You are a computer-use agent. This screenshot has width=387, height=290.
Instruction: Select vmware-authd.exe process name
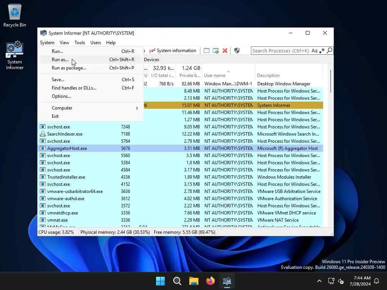[x=66, y=199]
